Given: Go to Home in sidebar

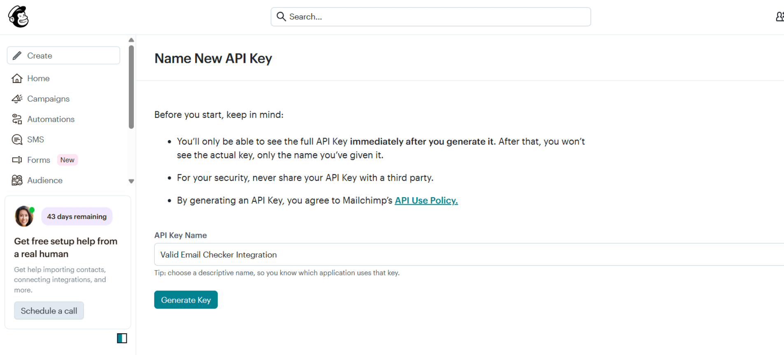Looking at the screenshot, I should pyautogui.click(x=38, y=78).
